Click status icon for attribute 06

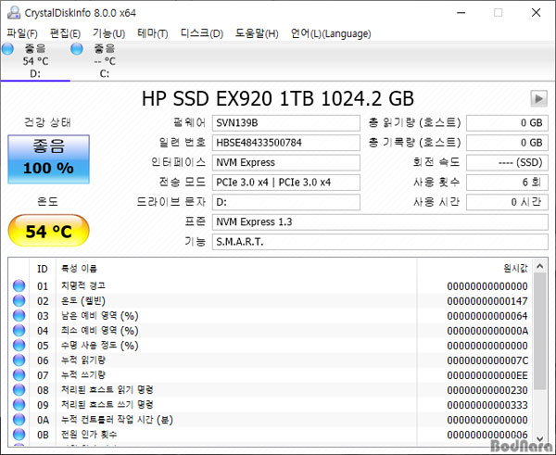coord(19,360)
